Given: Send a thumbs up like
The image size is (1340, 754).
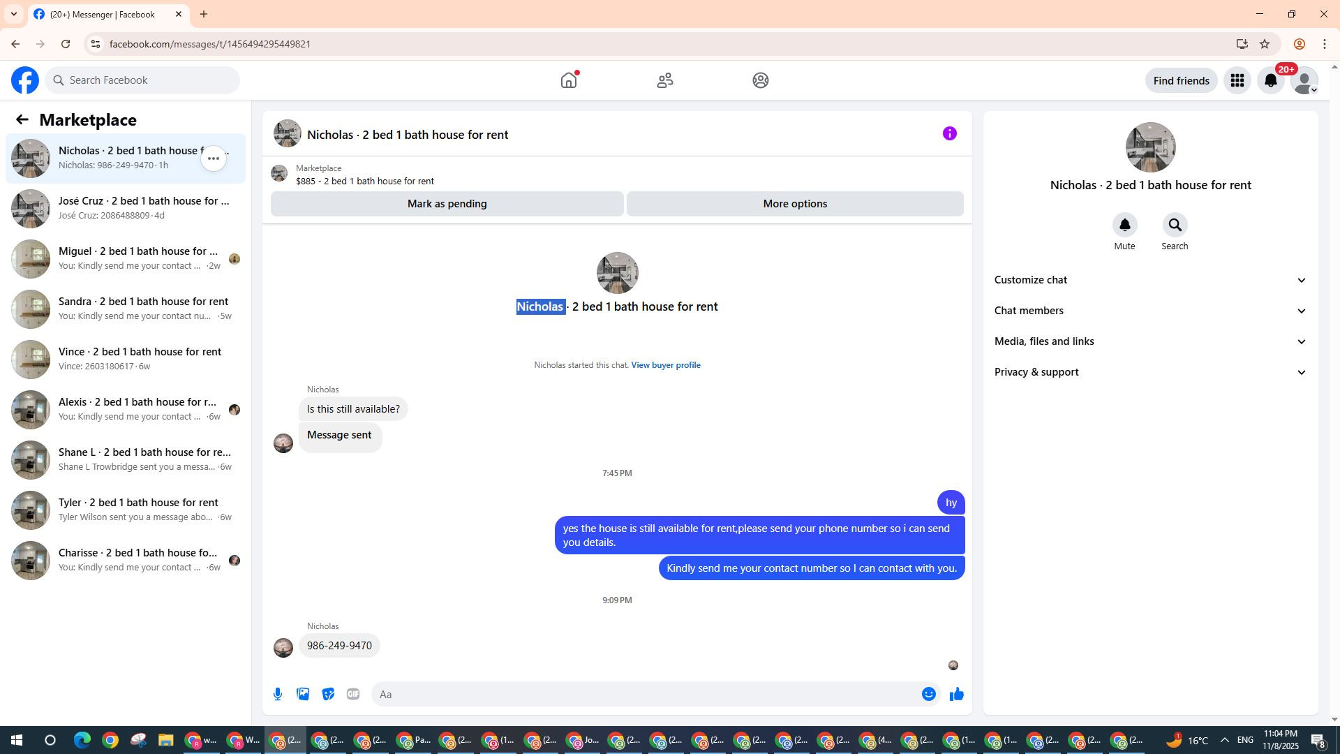Looking at the screenshot, I should [956, 694].
